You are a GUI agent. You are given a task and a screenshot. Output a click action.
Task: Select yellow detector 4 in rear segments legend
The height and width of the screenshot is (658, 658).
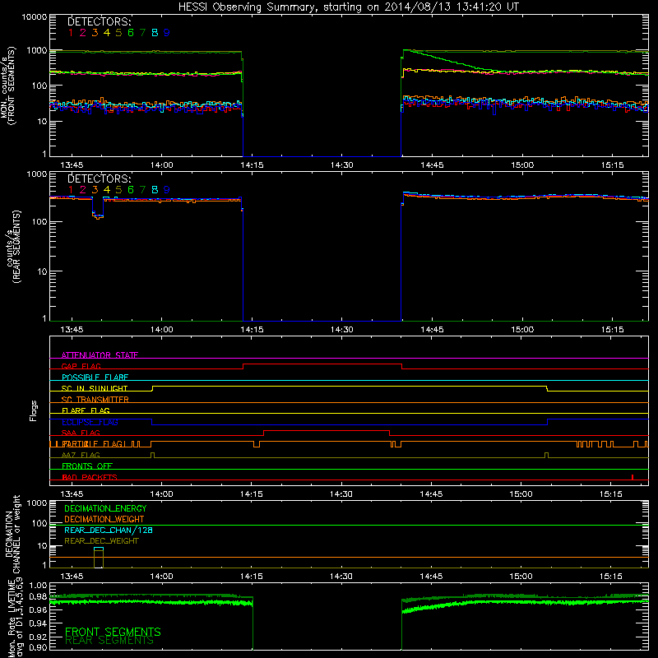pos(107,190)
